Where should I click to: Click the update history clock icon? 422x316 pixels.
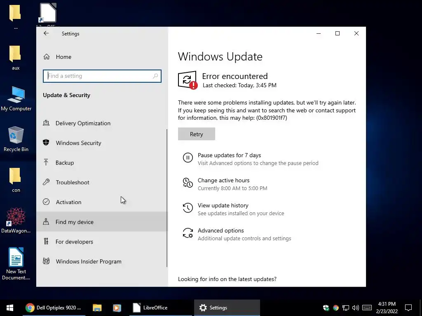tap(188, 208)
